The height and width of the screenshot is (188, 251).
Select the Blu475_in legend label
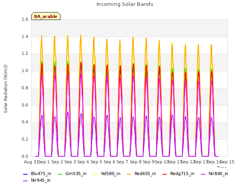(x=41, y=174)
